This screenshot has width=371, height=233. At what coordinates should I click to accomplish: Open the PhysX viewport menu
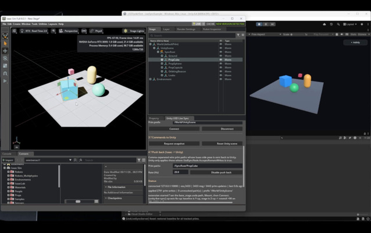click(96, 31)
